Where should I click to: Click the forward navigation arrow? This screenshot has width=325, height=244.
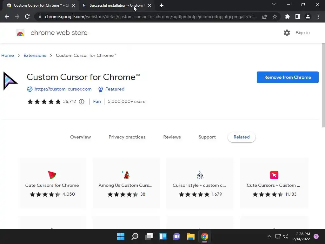point(17,17)
